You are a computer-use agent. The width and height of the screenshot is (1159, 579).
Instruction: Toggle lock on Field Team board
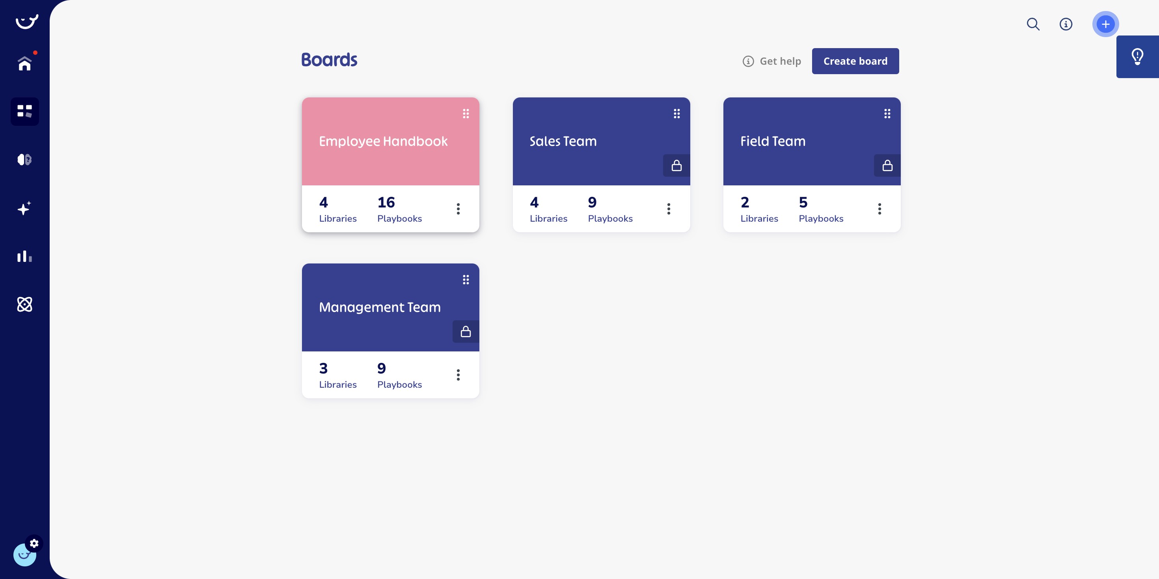[x=887, y=166]
